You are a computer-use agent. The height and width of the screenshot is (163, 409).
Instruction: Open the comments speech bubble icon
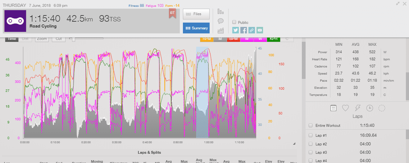click(221, 21)
